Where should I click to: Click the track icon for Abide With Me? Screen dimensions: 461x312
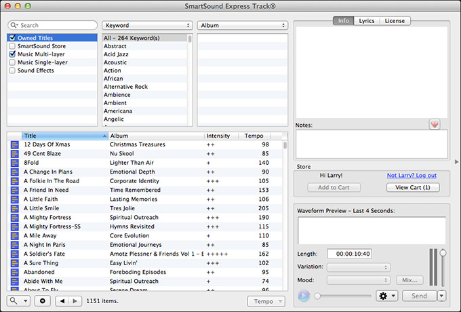pos(14,281)
